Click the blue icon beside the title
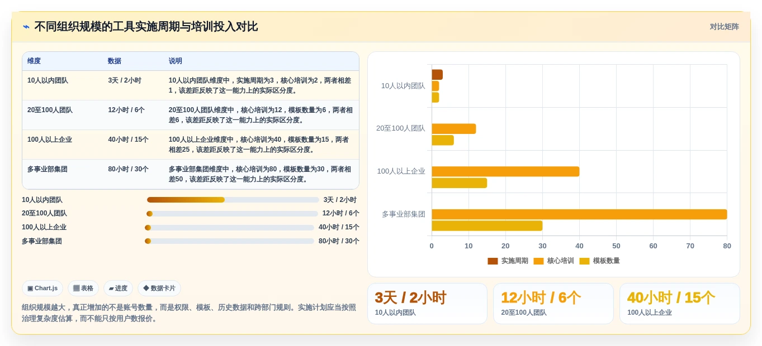Viewport: 762px width, 346px height. coord(26,27)
